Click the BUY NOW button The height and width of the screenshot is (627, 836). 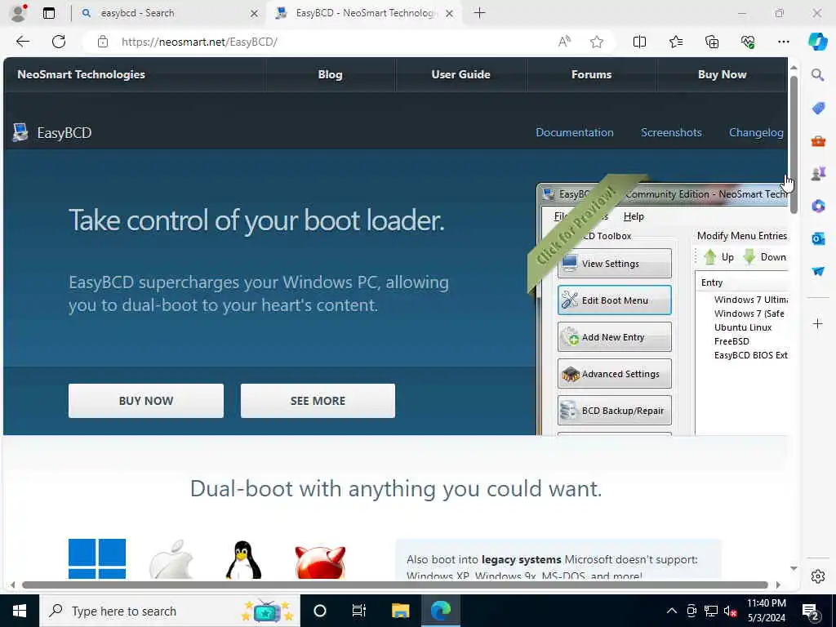(x=145, y=400)
